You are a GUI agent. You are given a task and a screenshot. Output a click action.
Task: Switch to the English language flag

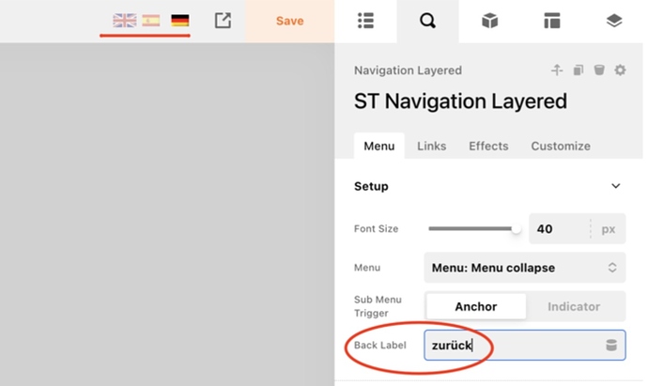click(x=124, y=21)
